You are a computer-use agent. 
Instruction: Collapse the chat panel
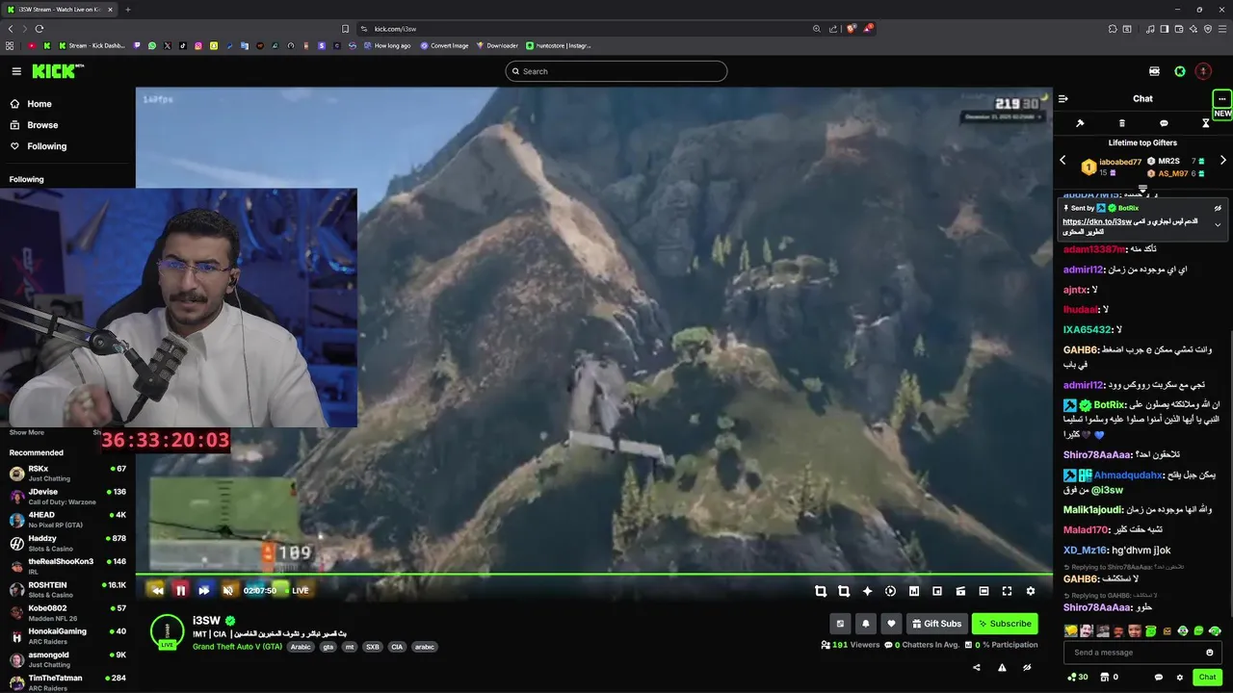click(x=1063, y=98)
